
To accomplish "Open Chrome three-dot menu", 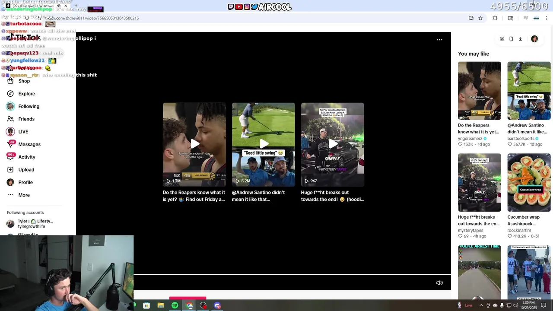I will coord(547,18).
